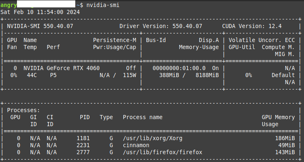This screenshot has width=304, height=162.
Task: Click the 143MiB usage value
Action: tap(285, 152)
